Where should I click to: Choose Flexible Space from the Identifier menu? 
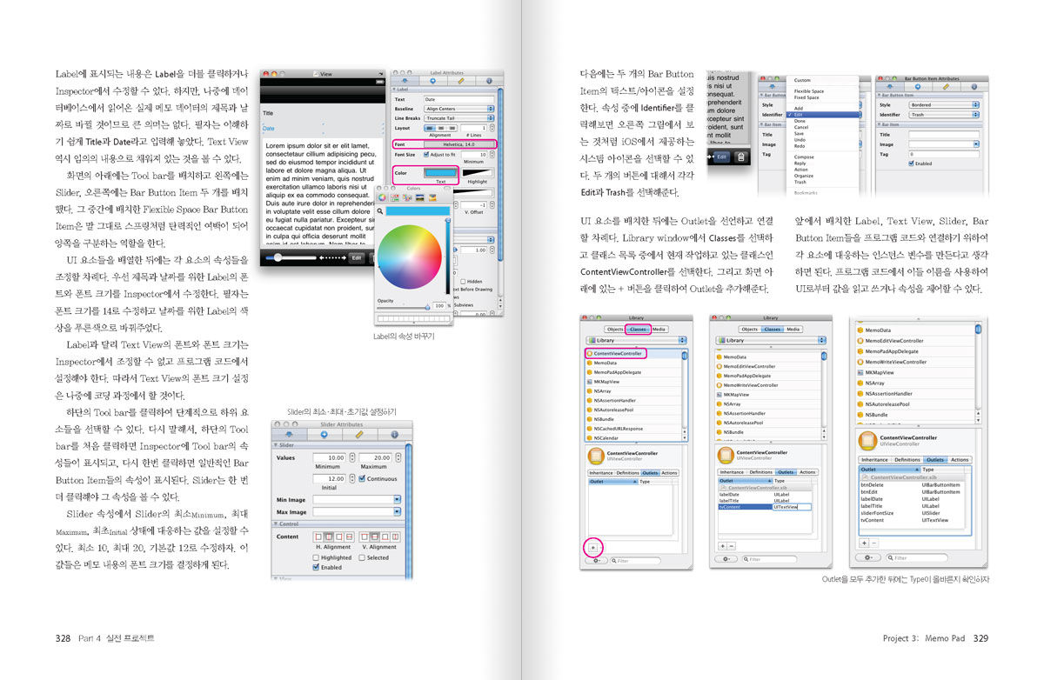pyautogui.click(x=808, y=91)
